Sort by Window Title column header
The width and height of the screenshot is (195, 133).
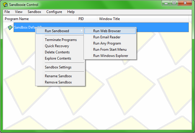143,19
